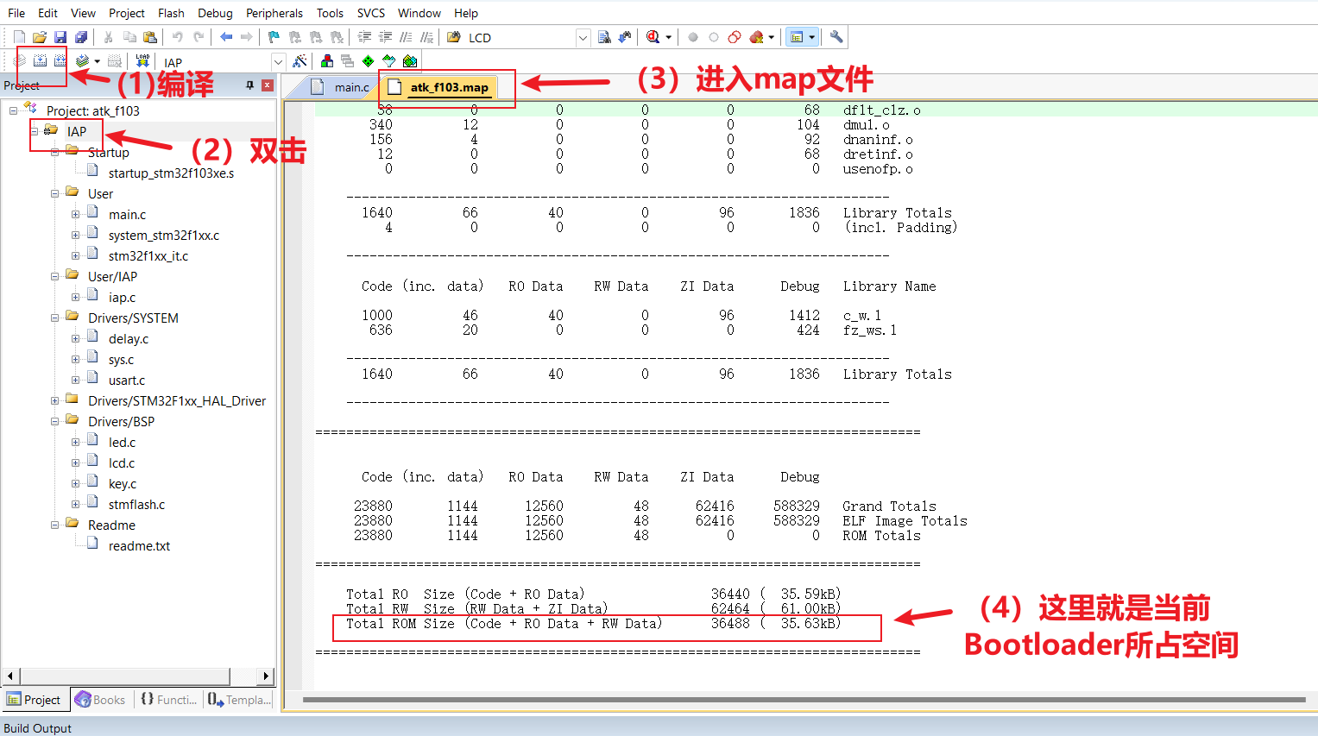Click the Batch Build icon
The image size is (1318, 736).
(82, 61)
